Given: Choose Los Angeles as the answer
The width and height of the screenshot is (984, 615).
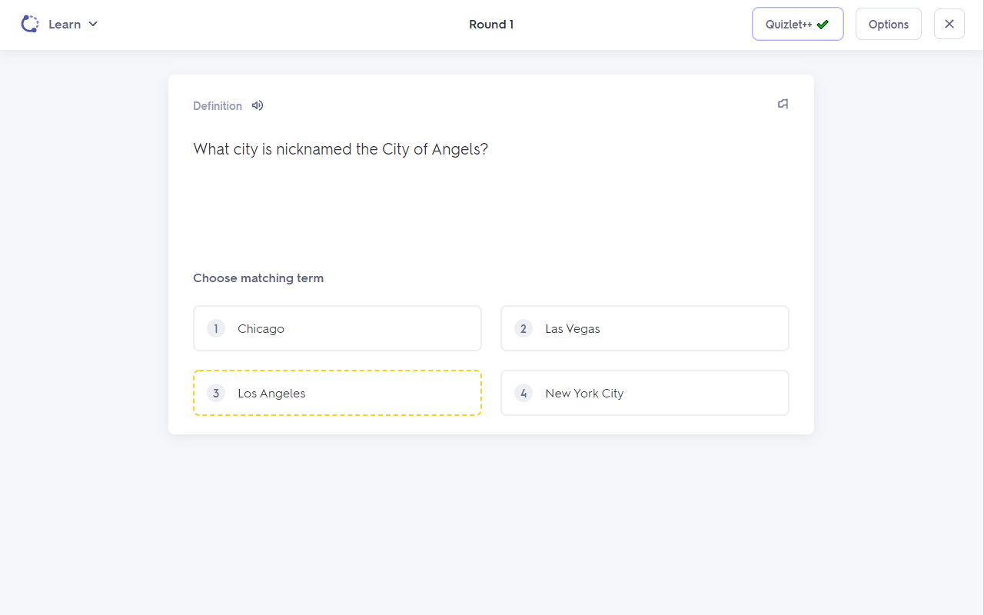Looking at the screenshot, I should tap(337, 393).
